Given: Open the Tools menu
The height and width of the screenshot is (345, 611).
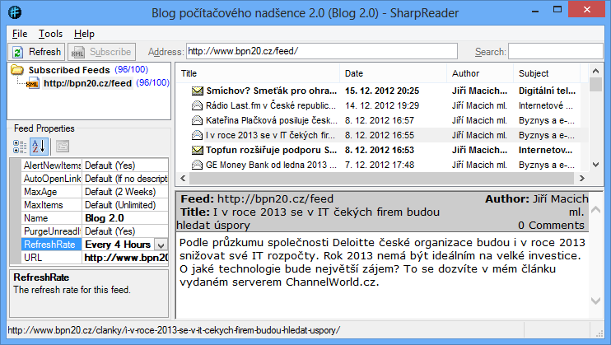Looking at the screenshot, I should pos(50,34).
